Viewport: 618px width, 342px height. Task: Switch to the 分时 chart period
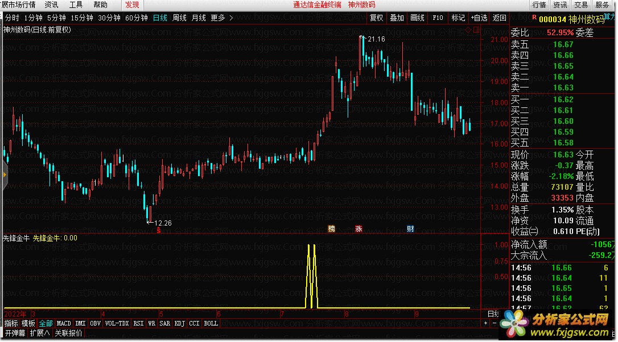point(12,18)
